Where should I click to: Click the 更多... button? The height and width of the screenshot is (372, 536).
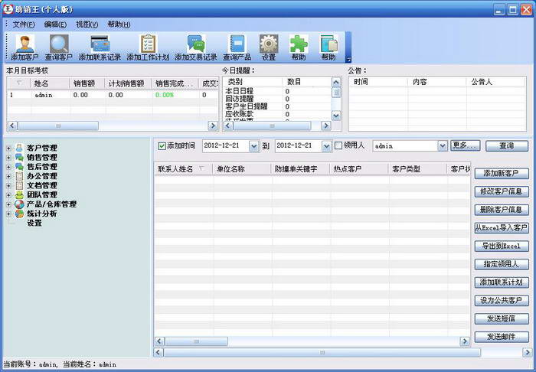[466, 145]
